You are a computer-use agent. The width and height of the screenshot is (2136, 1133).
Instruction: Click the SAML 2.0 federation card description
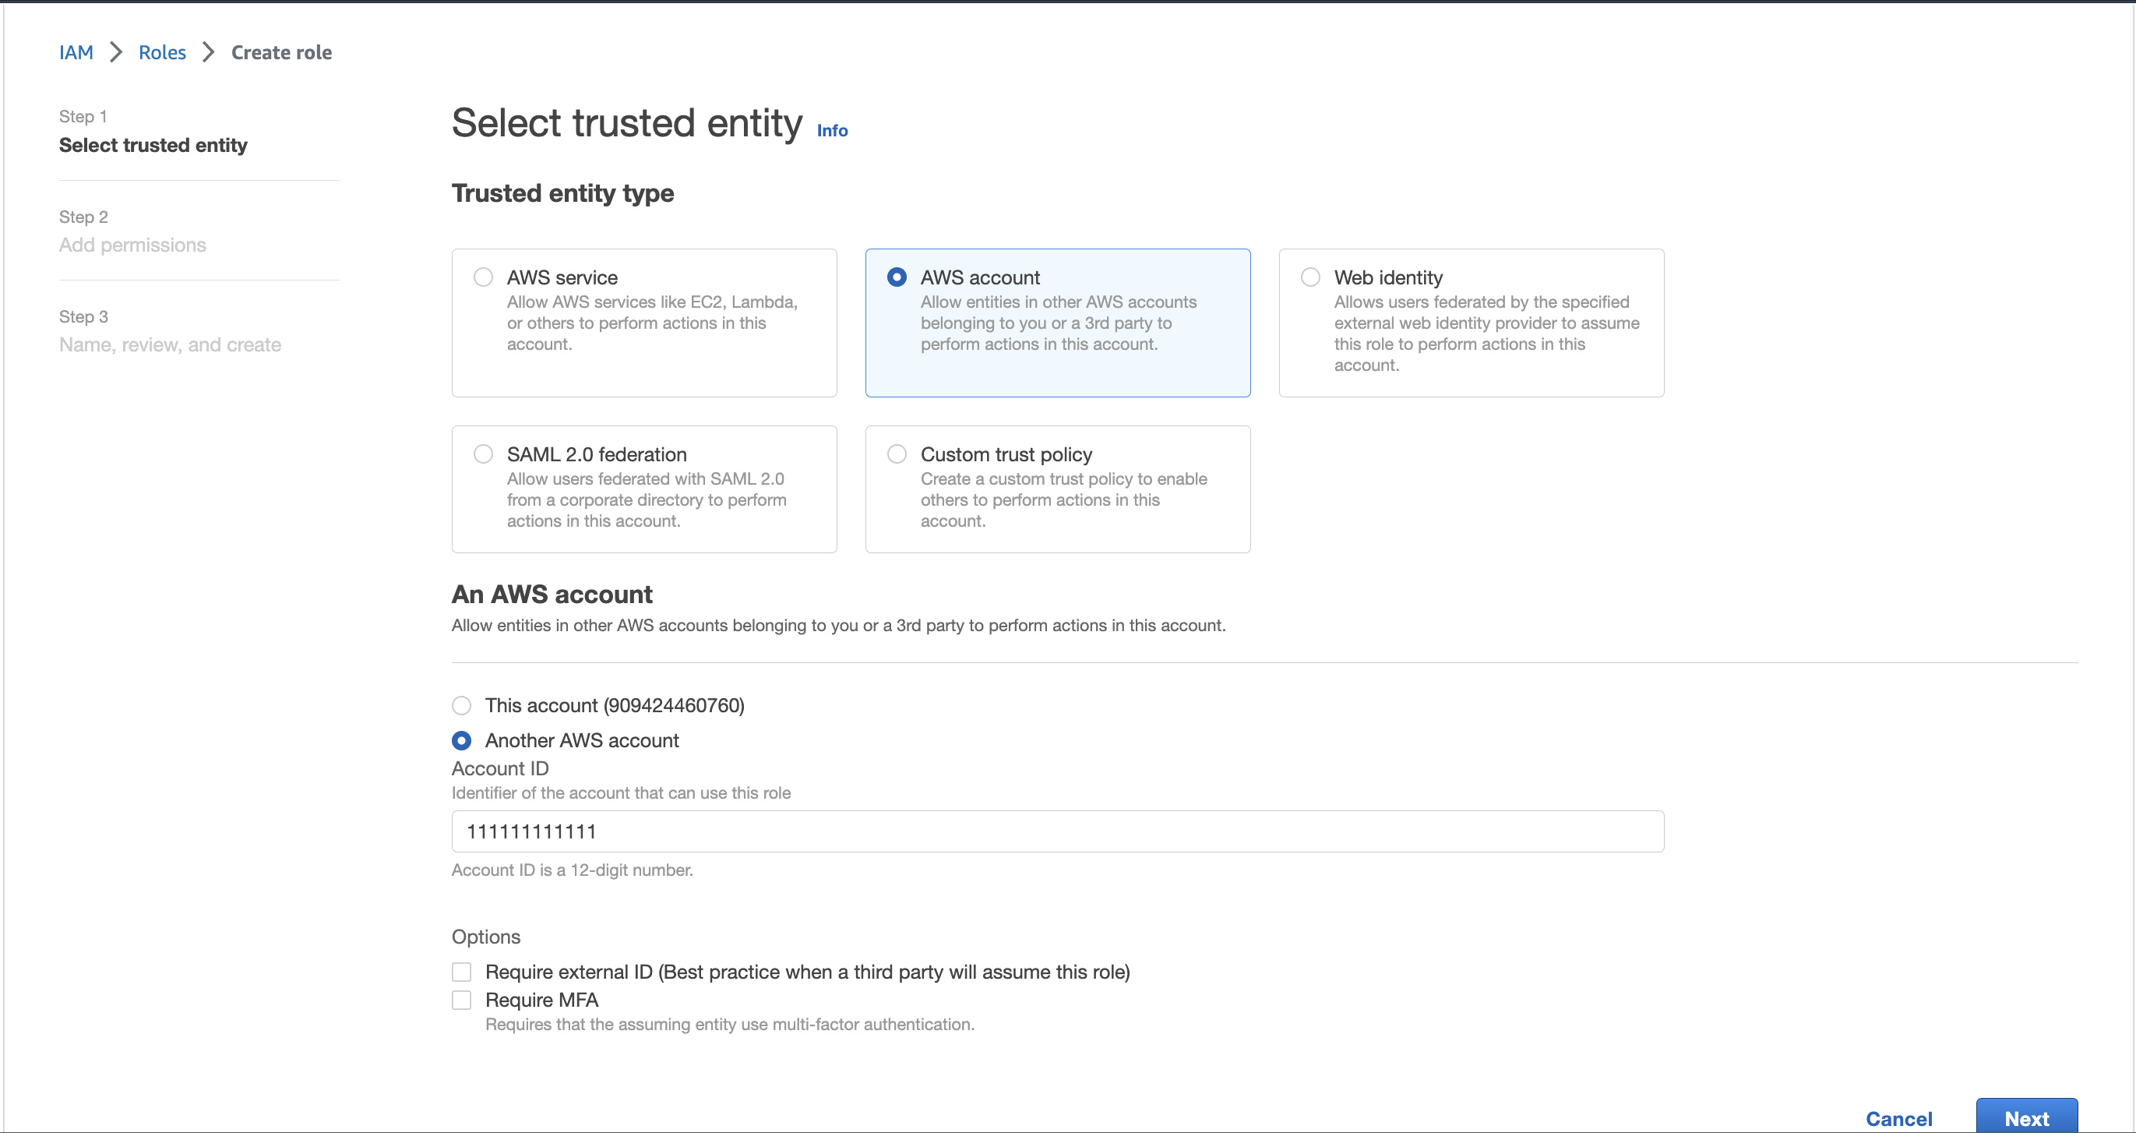tap(646, 499)
